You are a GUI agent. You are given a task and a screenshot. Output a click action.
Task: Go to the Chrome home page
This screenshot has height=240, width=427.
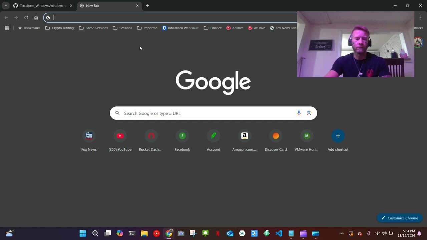pos(36,18)
